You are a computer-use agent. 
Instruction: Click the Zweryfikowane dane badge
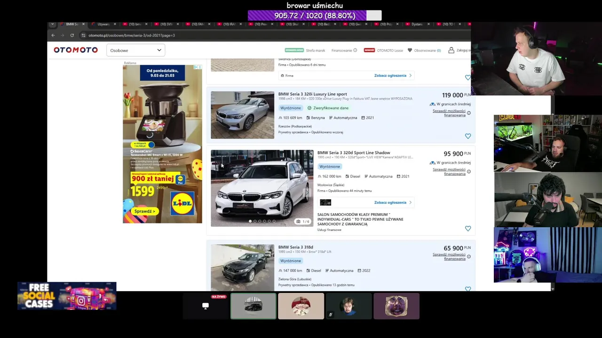[328, 108]
